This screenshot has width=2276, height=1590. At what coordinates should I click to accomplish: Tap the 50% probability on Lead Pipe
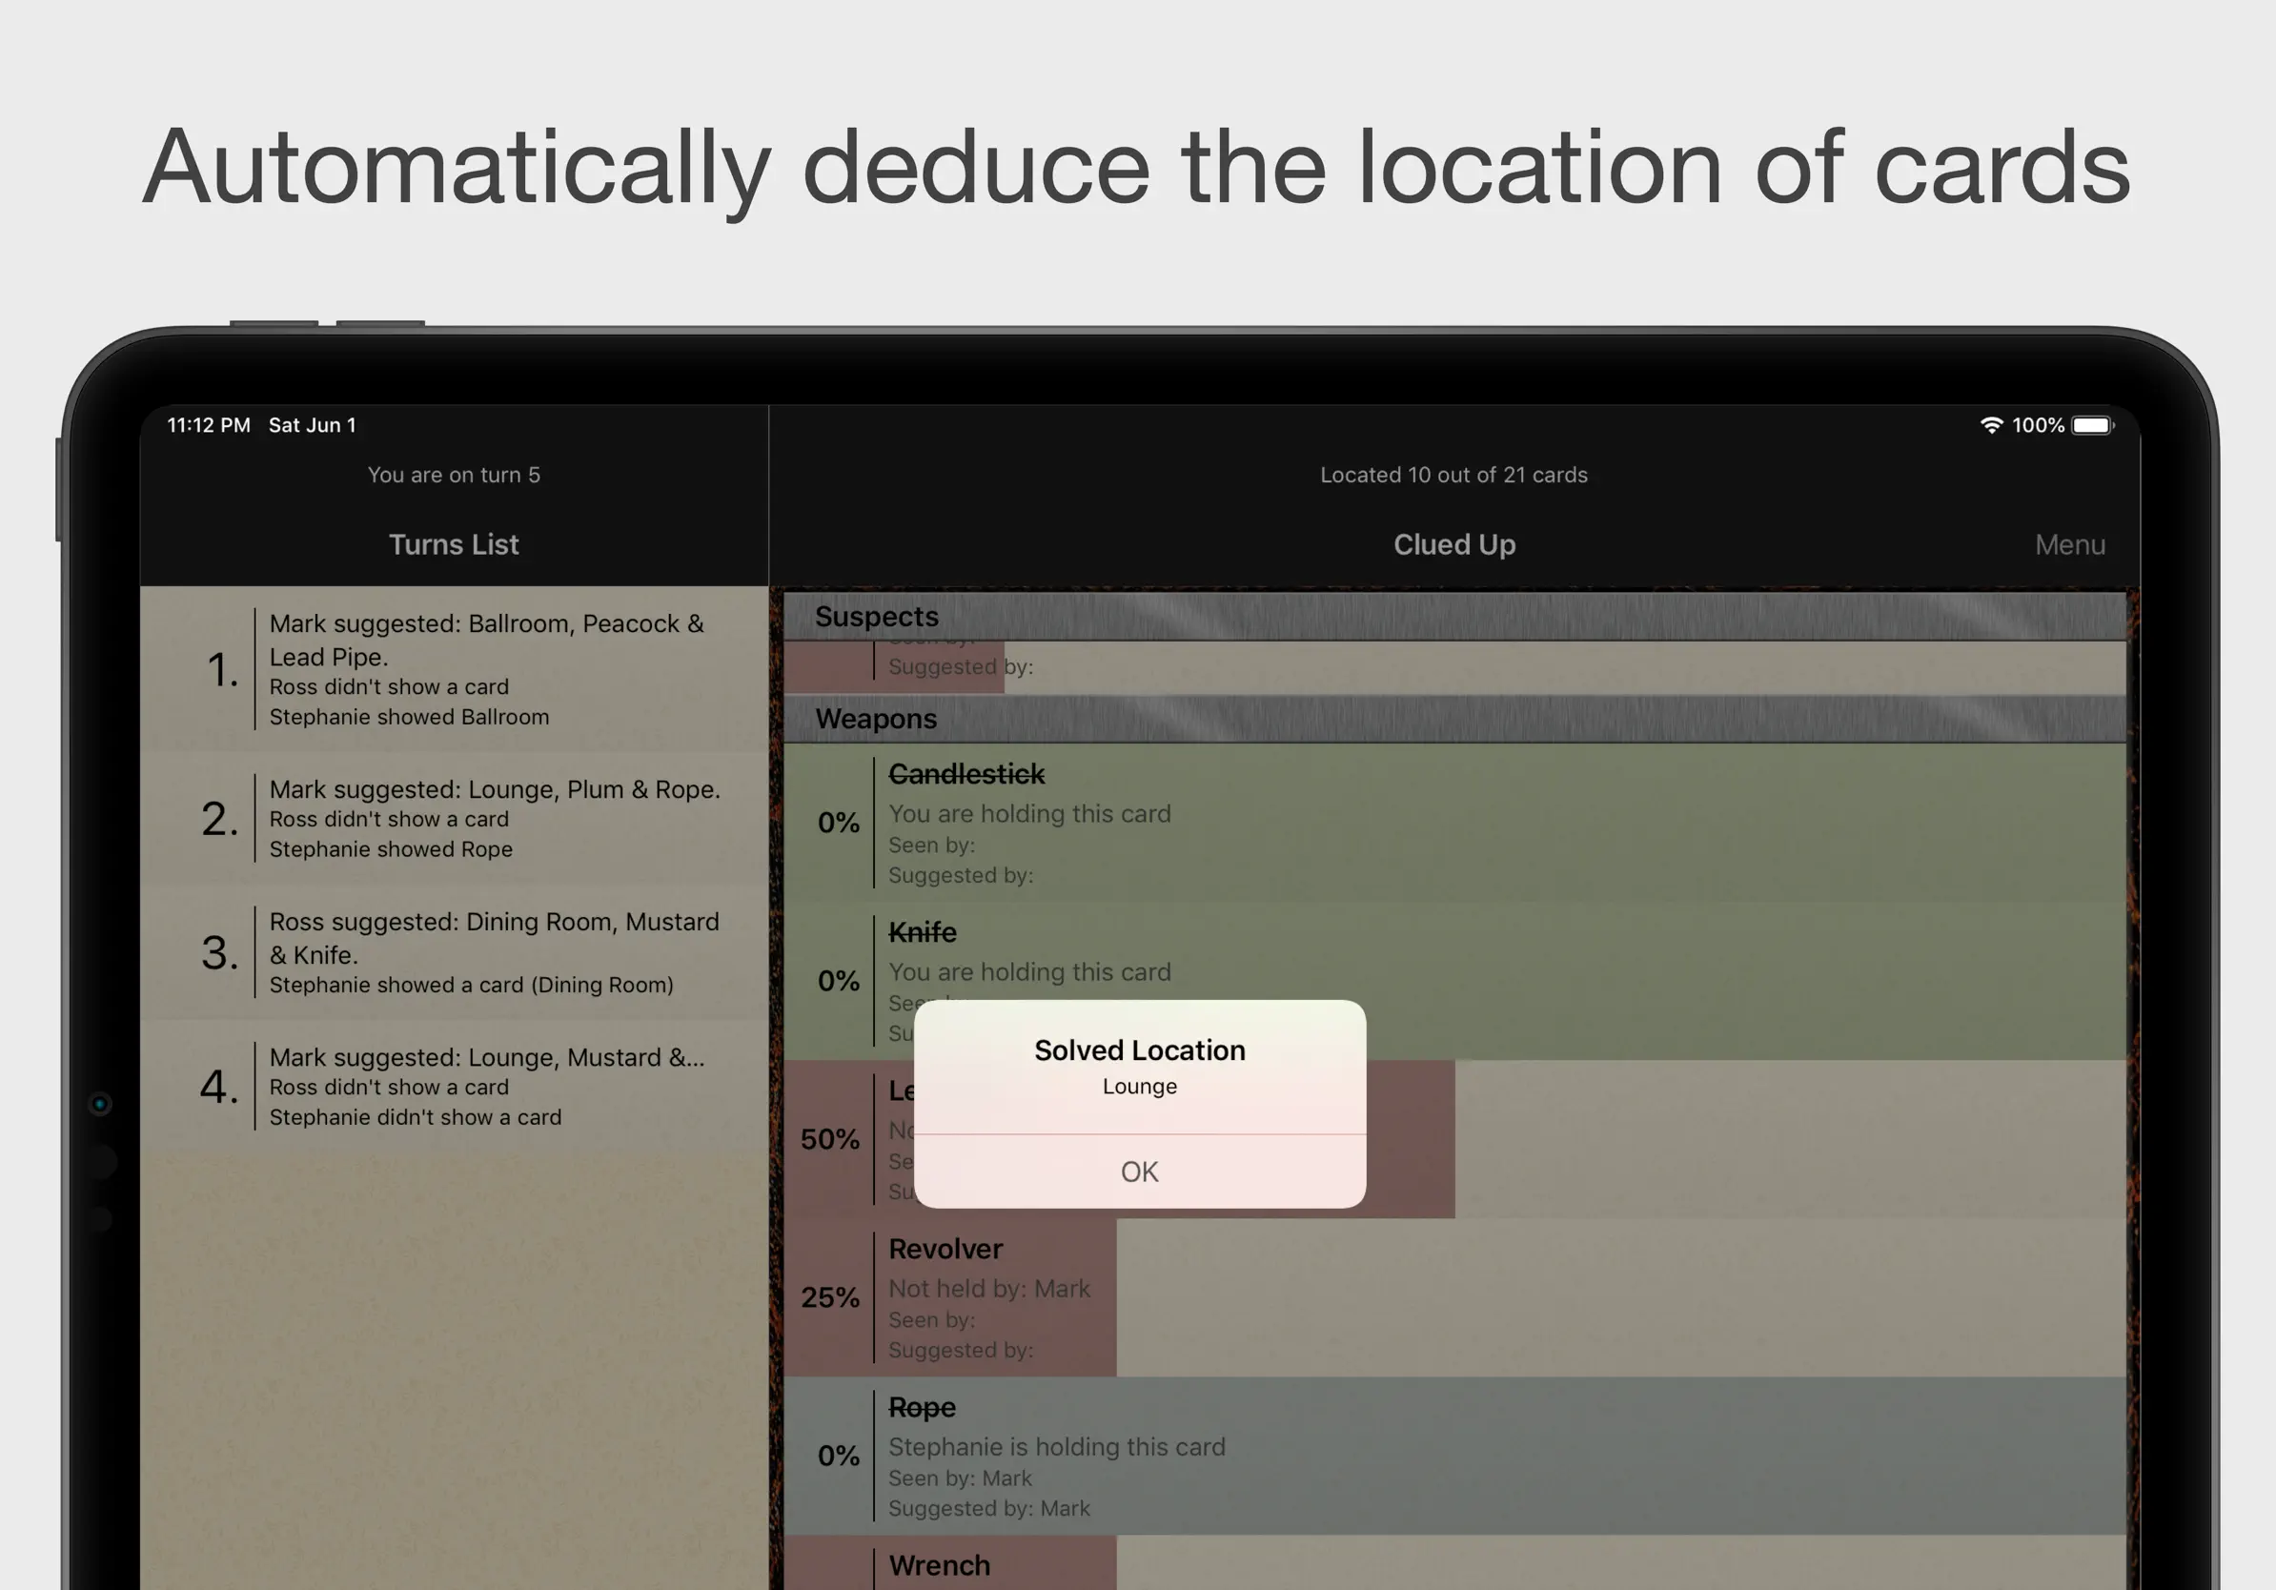(831, 1139)
